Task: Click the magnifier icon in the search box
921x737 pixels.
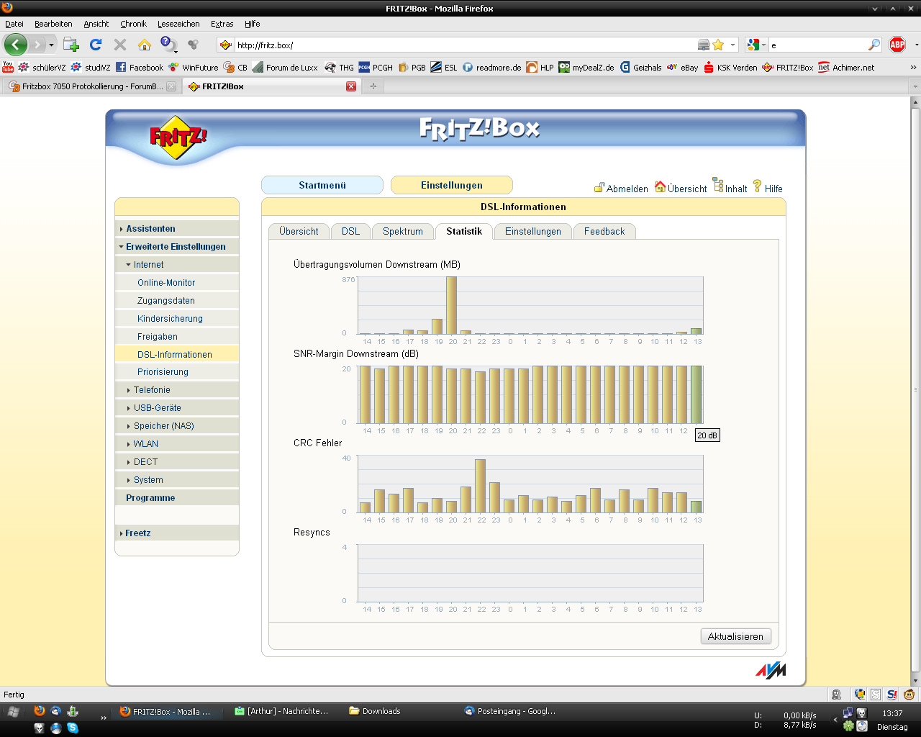Action: point(874,45)
